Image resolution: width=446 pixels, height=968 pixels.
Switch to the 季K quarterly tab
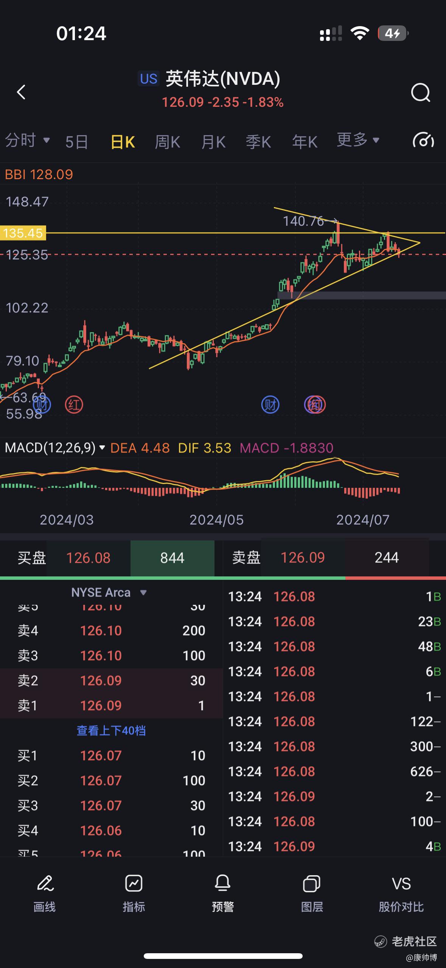258,142
